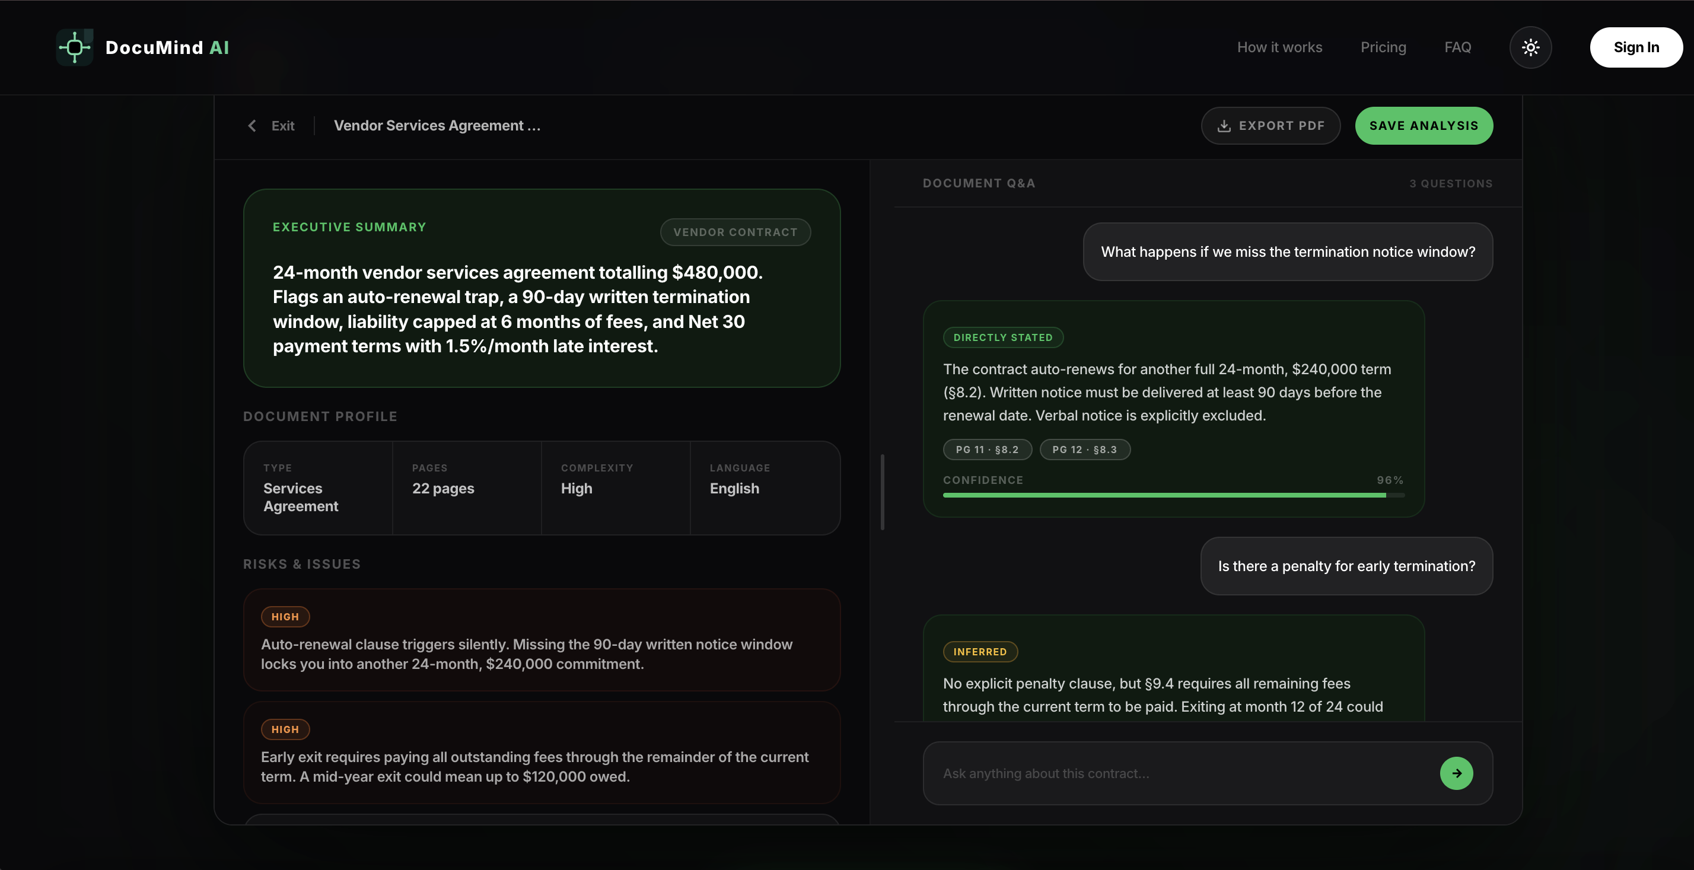Image resolution: width=1694 pixels, height=870 pixels.
Task: Click the Inferred badge
Action: point(980,652)
